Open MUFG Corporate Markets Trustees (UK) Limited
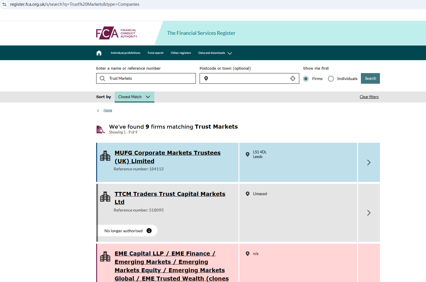426x282 pixels. point(168,157)
